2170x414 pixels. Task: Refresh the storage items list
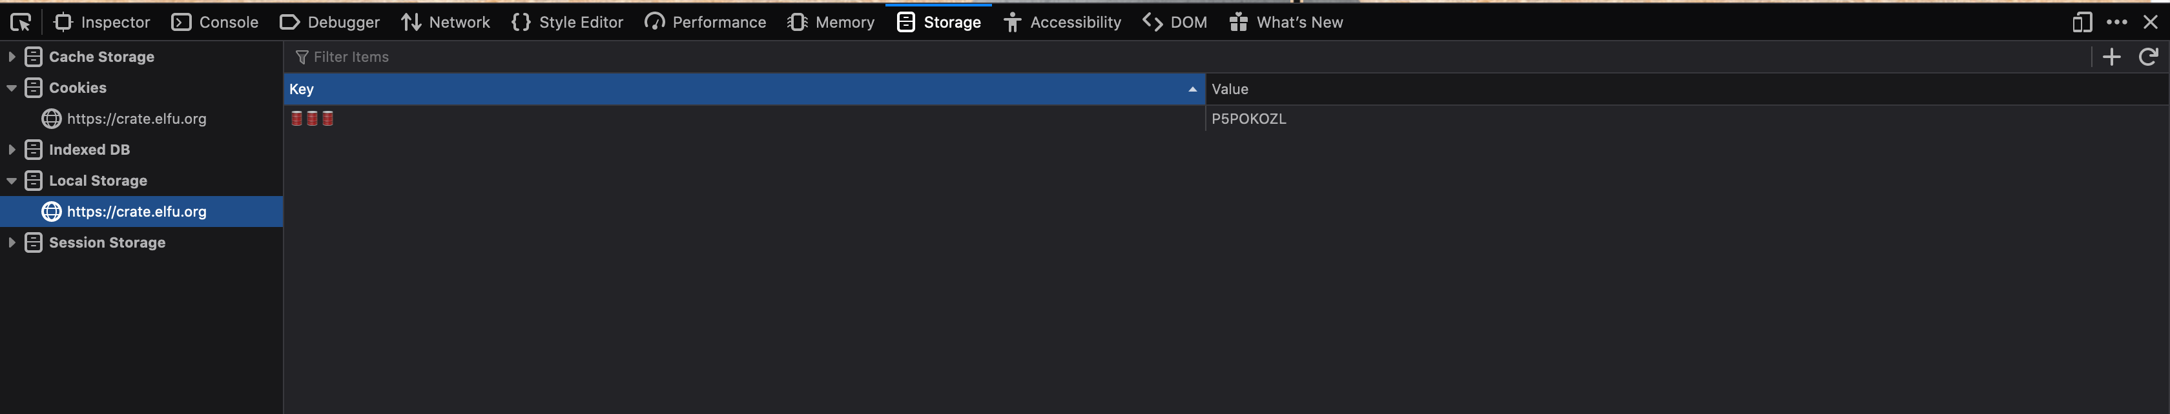[2147, 56]
